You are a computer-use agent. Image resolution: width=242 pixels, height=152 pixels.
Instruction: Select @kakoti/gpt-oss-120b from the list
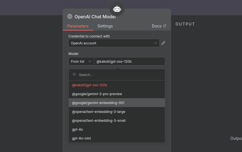click(90, 85)
